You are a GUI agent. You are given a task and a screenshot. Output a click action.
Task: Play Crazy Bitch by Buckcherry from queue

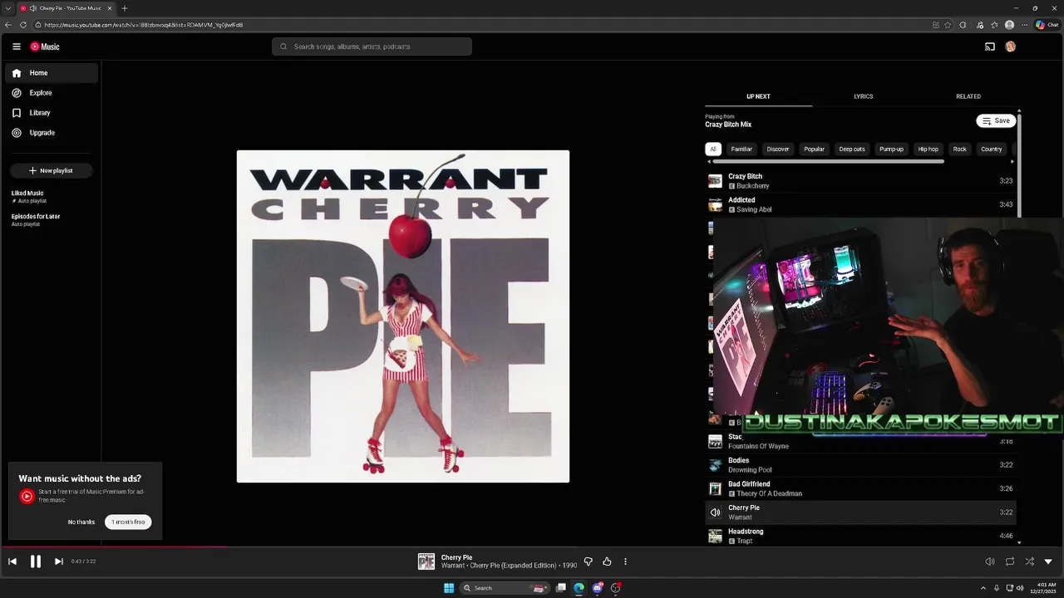pos(860,180)
